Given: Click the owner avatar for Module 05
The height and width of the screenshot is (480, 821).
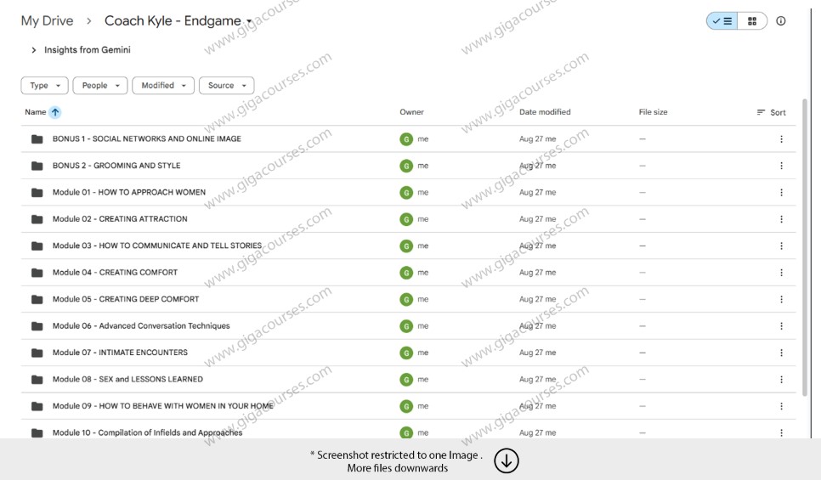Looking at the screenshot, I should (x=406, y=300).
